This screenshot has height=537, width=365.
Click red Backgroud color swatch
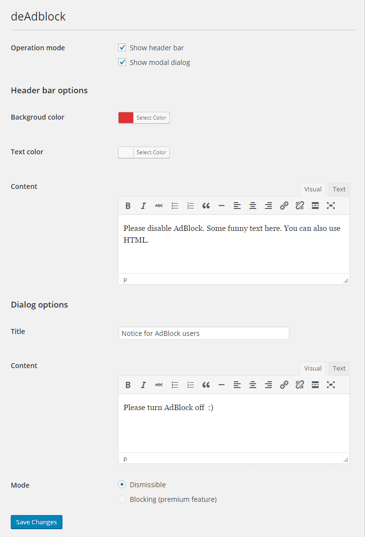pyautogui.click(x=126, y=118)
